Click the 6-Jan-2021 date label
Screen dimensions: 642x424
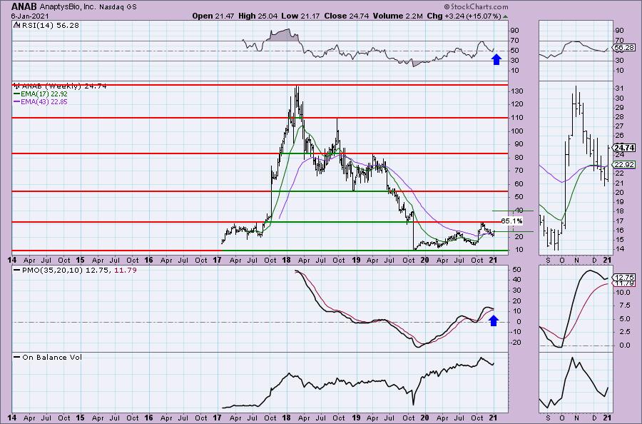tap(30, 16)
